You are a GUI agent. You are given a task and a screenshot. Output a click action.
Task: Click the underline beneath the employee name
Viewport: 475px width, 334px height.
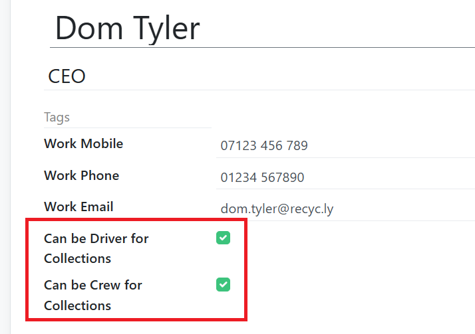click(x=259, y=48)
